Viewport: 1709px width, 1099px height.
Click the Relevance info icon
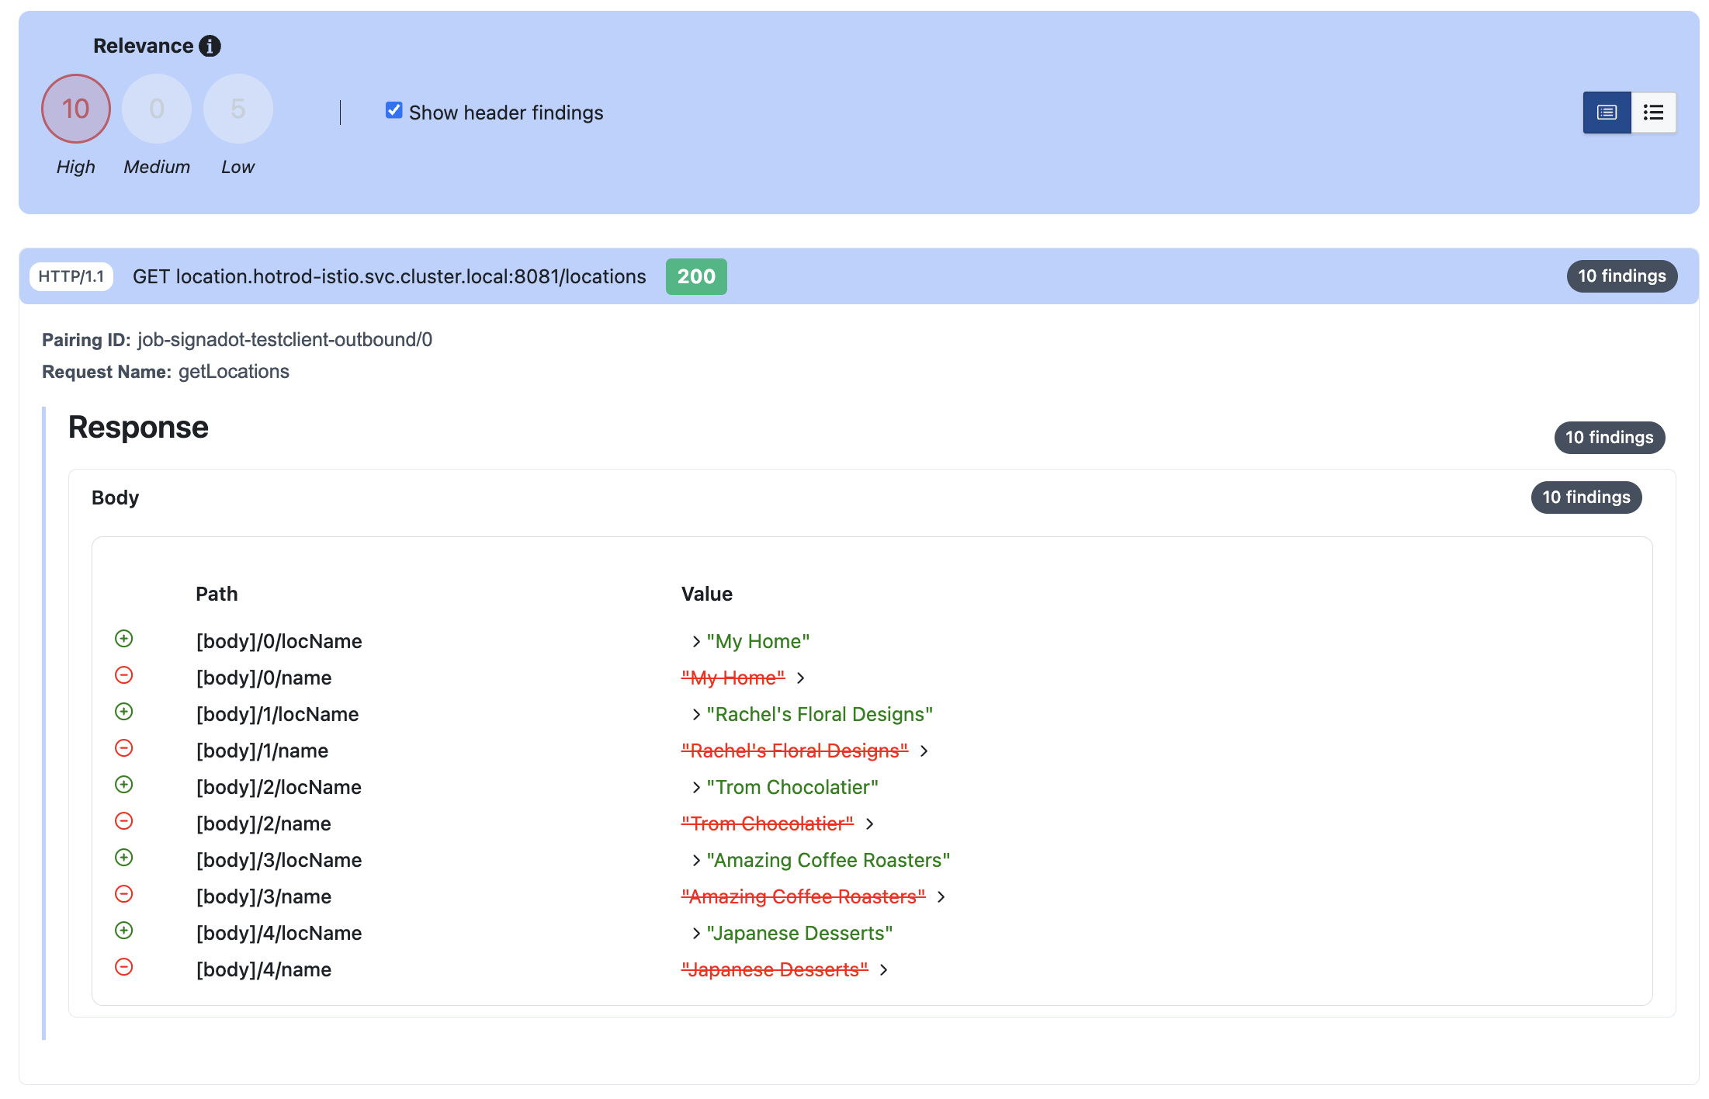[210, 47]
